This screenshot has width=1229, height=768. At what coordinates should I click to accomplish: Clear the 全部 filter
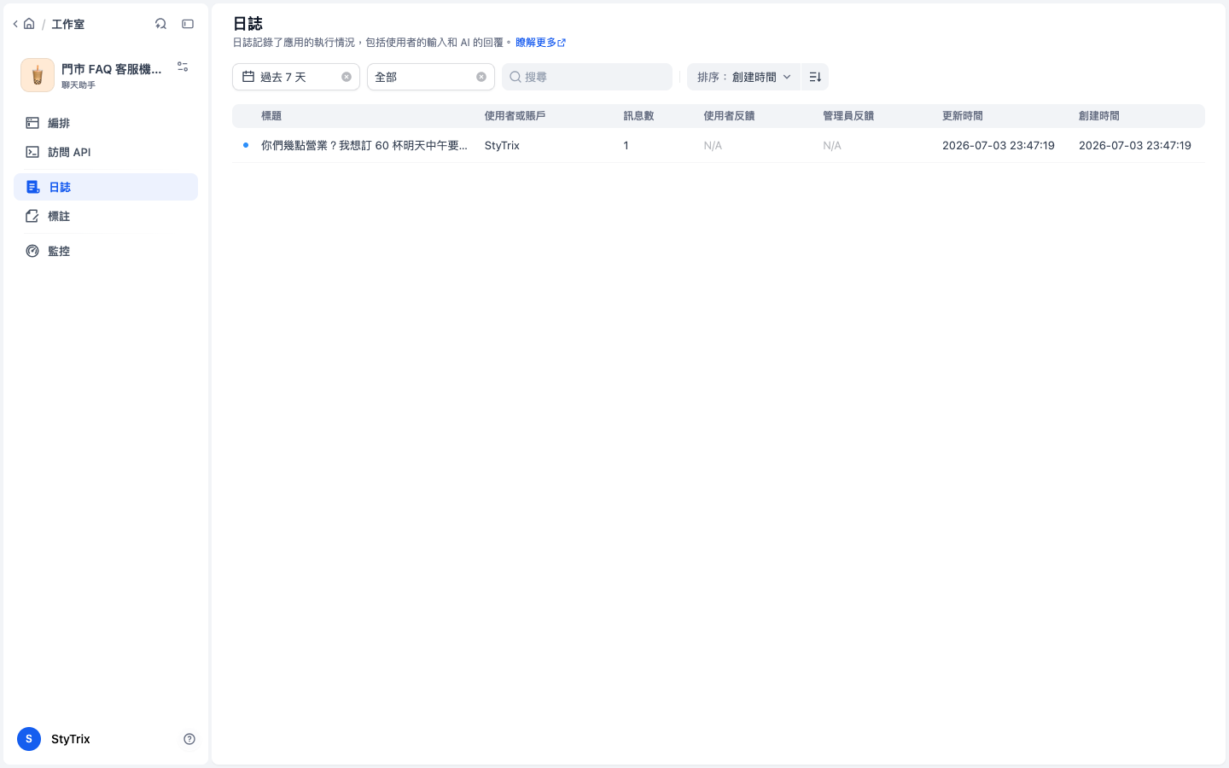[x=481, y=77]
